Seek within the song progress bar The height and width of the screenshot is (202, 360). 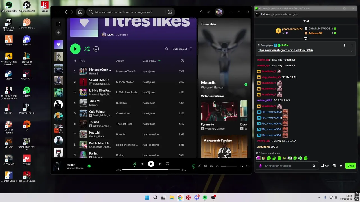click(x=151, y=170)
